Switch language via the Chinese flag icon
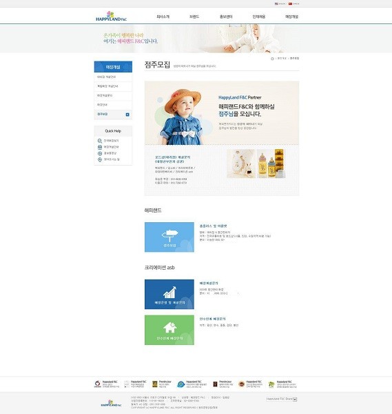Image resolution: width=392 pixels, height=414 pixels. tap(290, 3)
